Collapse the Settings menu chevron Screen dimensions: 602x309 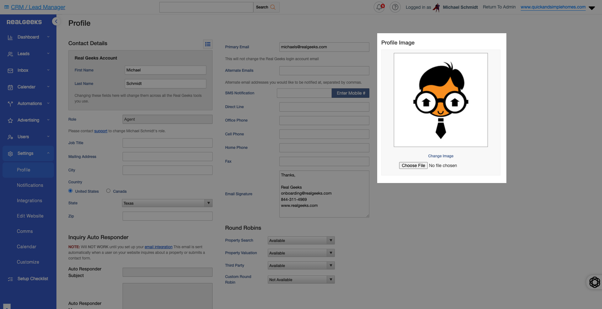[x=48, y=153]
